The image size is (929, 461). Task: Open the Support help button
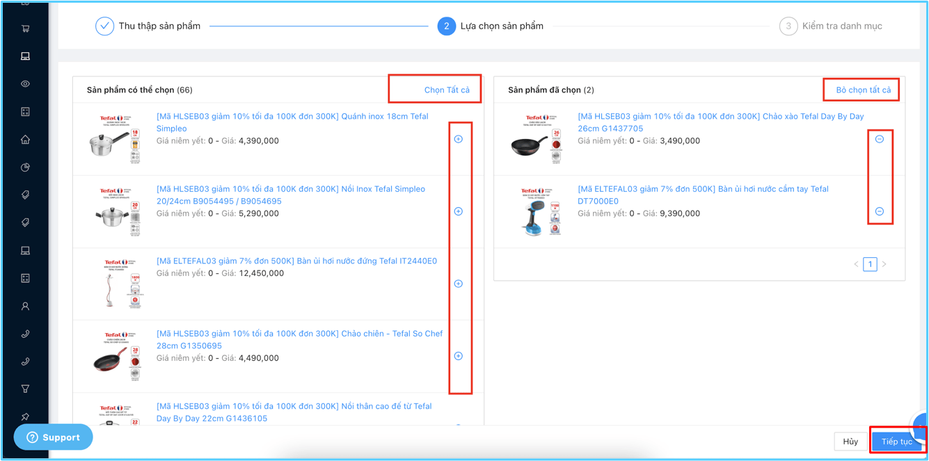point(54,437)
